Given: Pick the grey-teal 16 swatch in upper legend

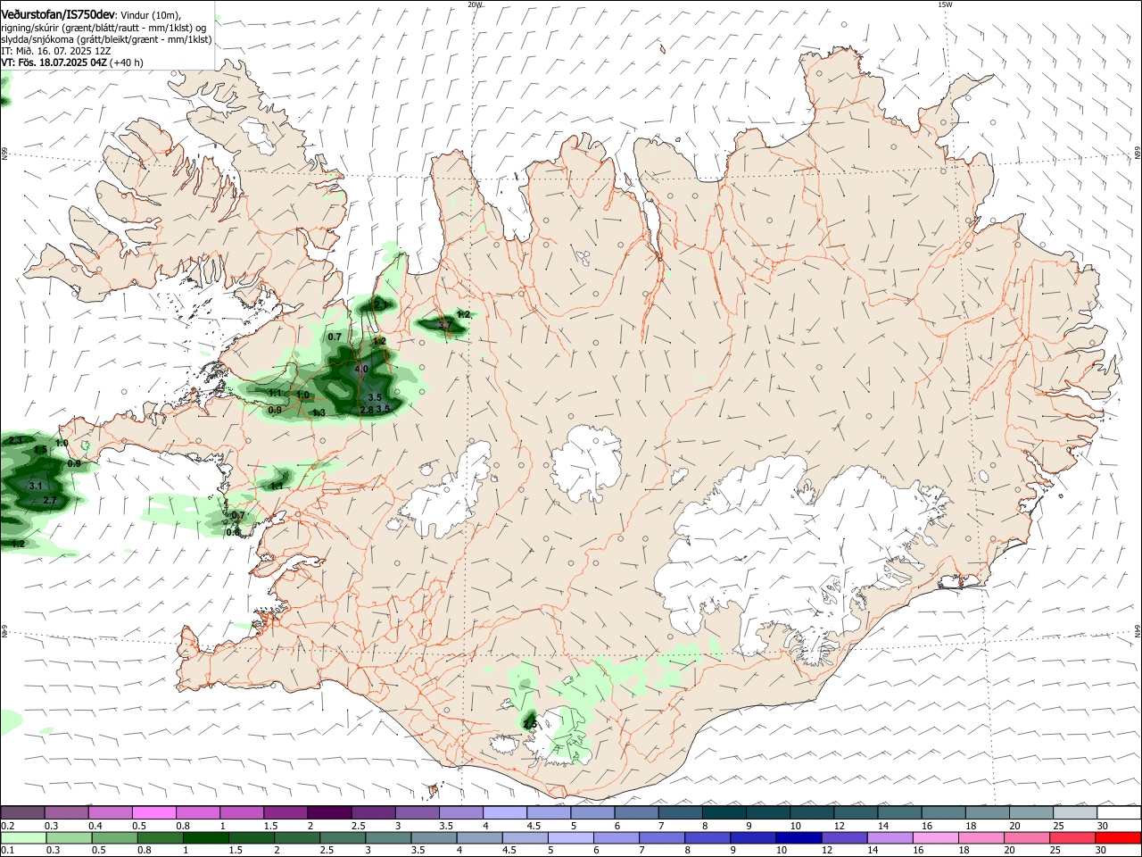Looking at the screenshot, I should pos(944,813).
